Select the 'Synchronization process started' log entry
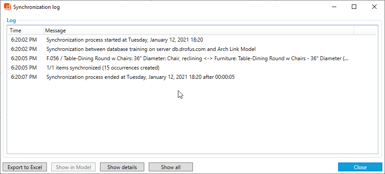The image size is (385, 174). [192, 39]
